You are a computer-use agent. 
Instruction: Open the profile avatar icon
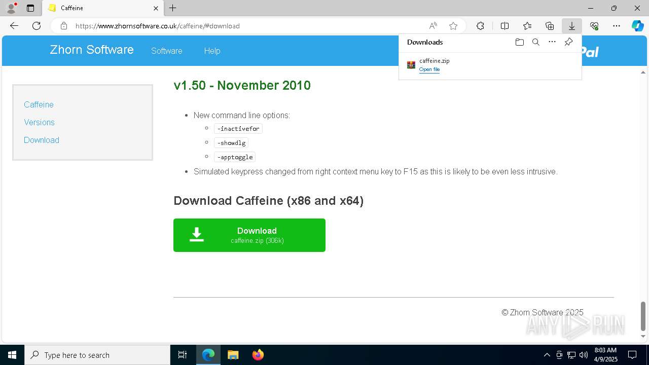[11, 8]
